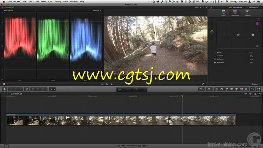Open the Trim menu
Image resolution: width=263 pixels, height=148 pixels.
coord(36,2)
